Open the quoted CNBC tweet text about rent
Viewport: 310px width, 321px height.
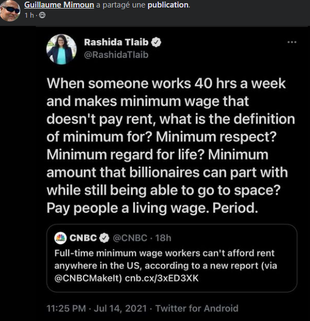coord(166,265)
